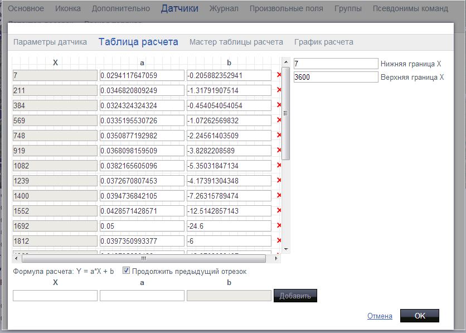The height and width of the screenshot is (333, 466).
Task: Remove the row with X value 748
Action: point(279,136)
